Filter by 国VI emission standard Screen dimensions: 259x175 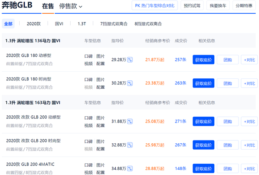[x=59, y=24]
